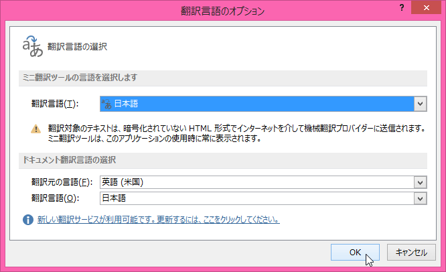The image size is (446, 272).
Task: Select the highlighted 日本語 mini translator field
Action: 254,103
